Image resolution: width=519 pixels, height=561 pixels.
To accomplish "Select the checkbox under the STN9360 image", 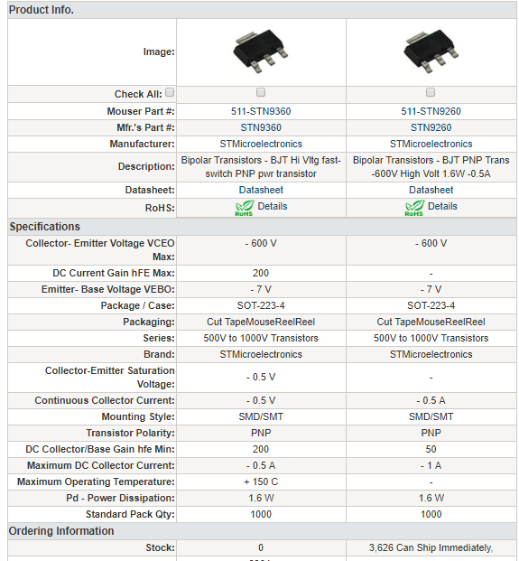I will coord(261,92).
